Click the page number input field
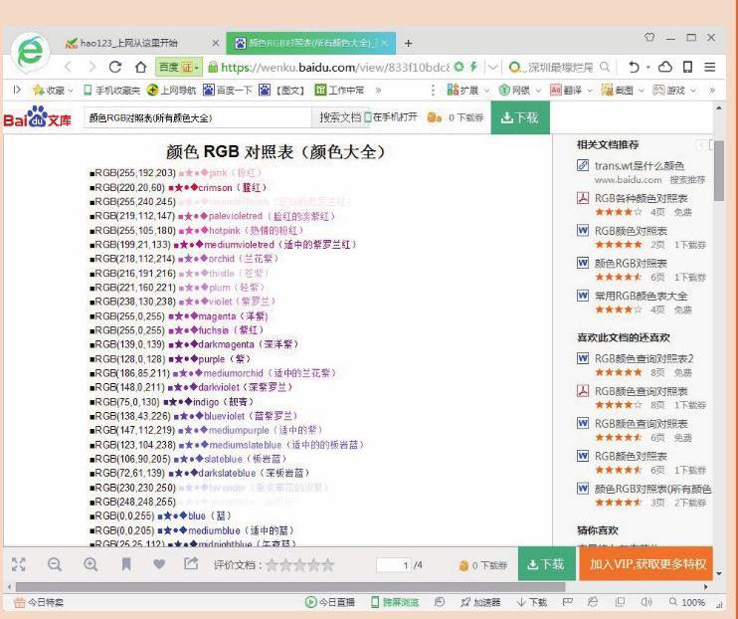This screenshot has height=619, width=738. click(x=393, y=565)
